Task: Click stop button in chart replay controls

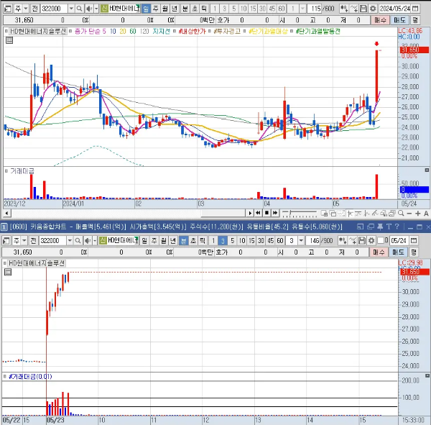Action: (x=267, y=213)
